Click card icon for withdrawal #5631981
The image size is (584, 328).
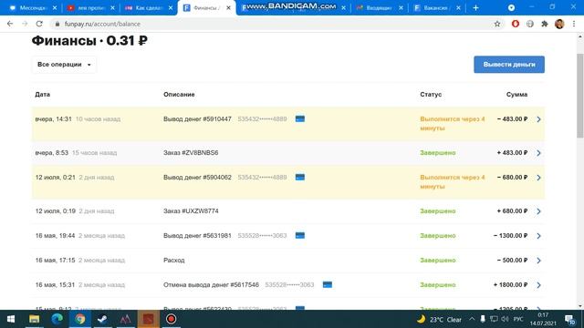[300, 235]
